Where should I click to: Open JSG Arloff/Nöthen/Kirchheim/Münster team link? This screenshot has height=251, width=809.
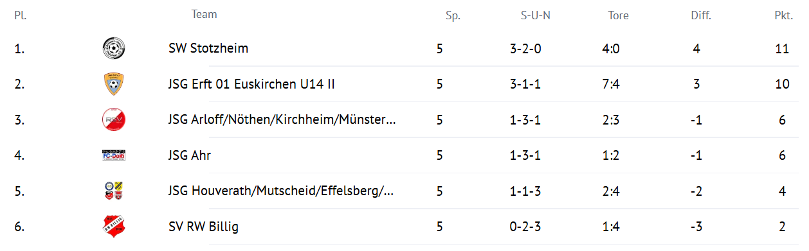pyautogui.click(x=282, y=119)
